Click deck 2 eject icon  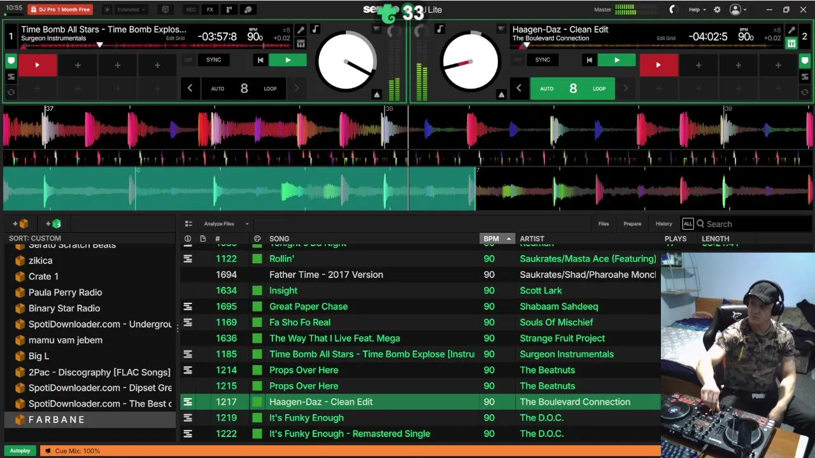coord(501,95)
